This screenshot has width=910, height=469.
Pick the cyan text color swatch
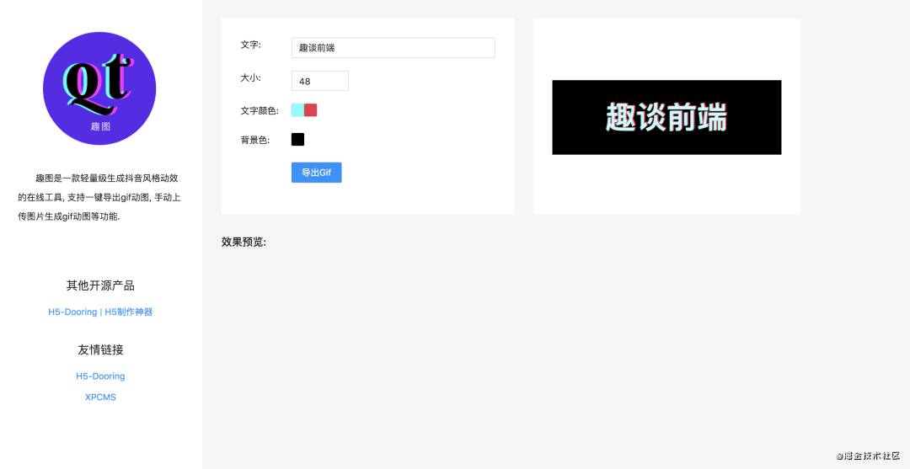point(297,110)
